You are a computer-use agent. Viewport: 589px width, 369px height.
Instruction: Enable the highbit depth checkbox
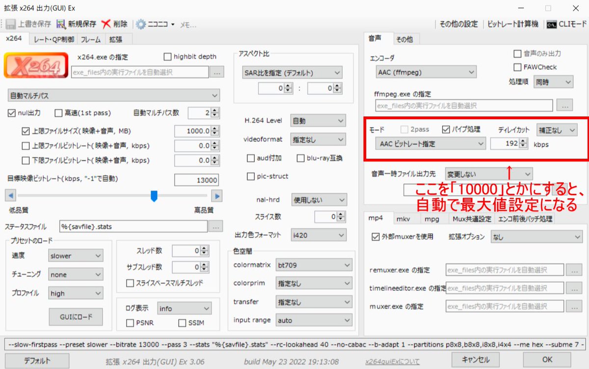[167, 56]
